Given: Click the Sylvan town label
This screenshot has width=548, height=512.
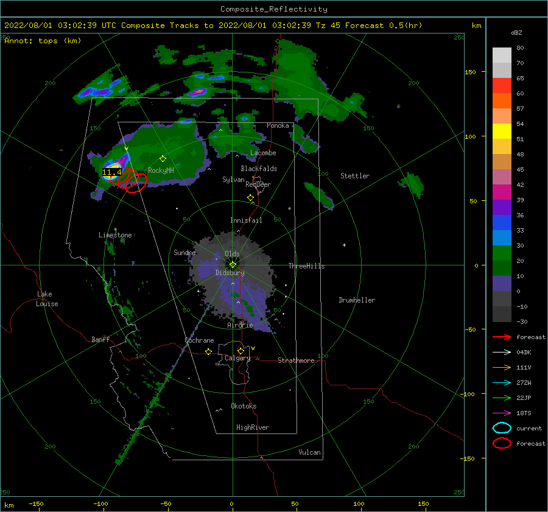Looking at the screenshot, I should pos(233,180).
